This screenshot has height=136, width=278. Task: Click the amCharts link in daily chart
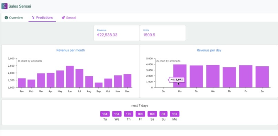pos(168,61)
